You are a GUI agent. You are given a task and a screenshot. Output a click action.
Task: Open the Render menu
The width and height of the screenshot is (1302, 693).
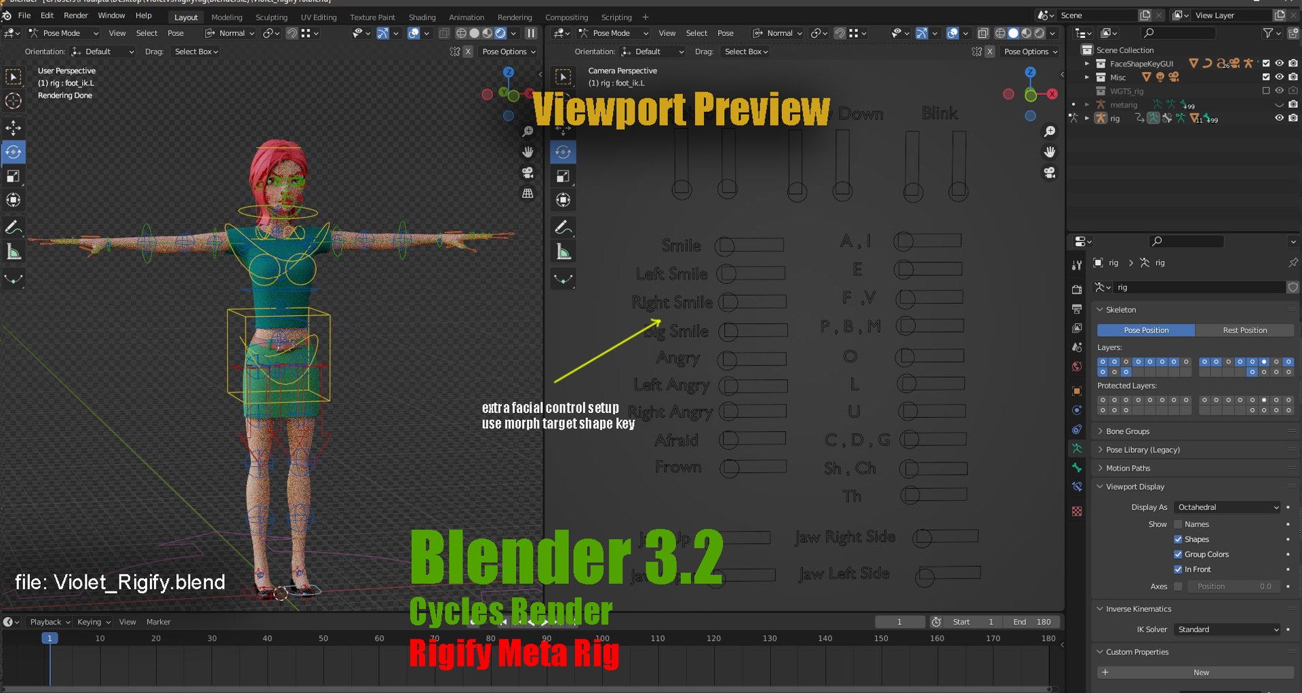[x=76, y=16]
